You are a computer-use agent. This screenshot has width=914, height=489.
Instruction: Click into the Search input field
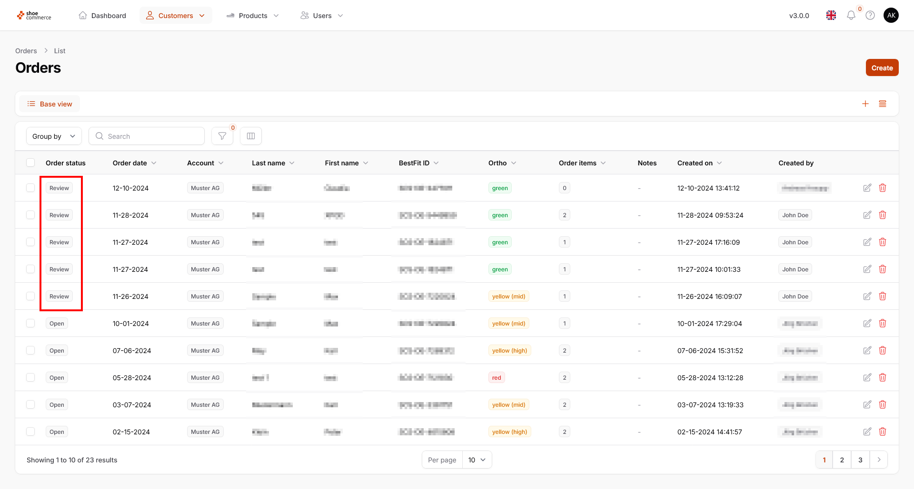tap(147, 136)
